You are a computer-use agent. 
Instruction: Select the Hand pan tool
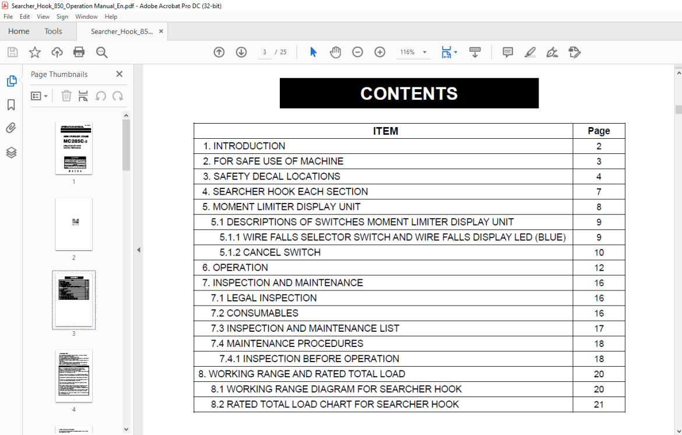335,52
